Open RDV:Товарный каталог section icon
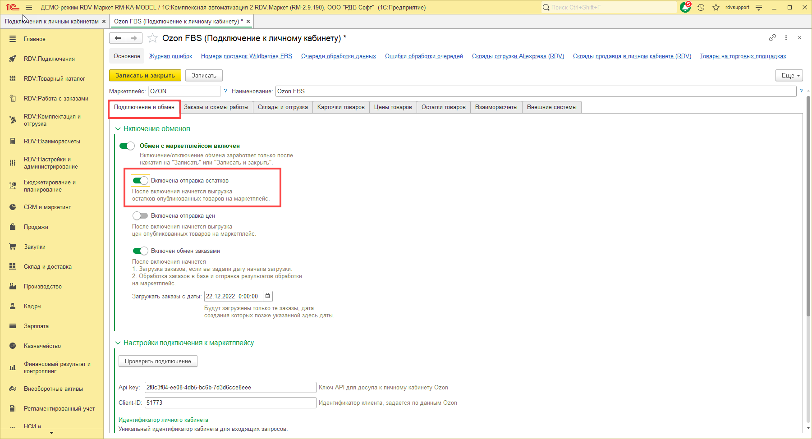 click(13, 78)
